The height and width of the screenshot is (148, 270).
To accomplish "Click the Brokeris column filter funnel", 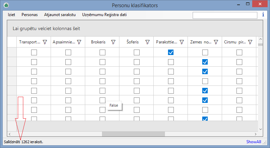I will point(113,42).
